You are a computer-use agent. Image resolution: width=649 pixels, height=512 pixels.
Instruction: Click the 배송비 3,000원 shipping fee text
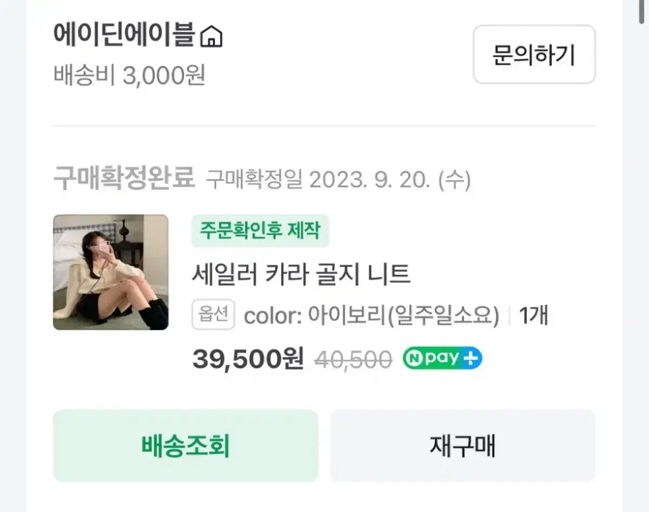point(129,76)
